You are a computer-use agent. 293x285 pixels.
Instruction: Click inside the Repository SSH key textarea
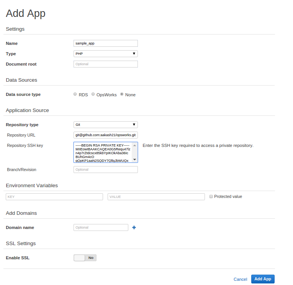click(x=102, y=152)
